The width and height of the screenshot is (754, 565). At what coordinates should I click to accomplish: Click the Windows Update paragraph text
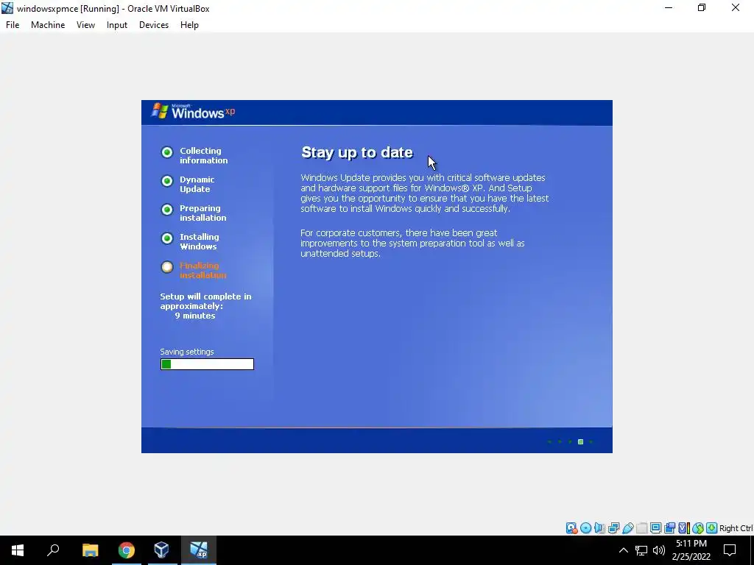pyautogui.click(x=425, y=193)
